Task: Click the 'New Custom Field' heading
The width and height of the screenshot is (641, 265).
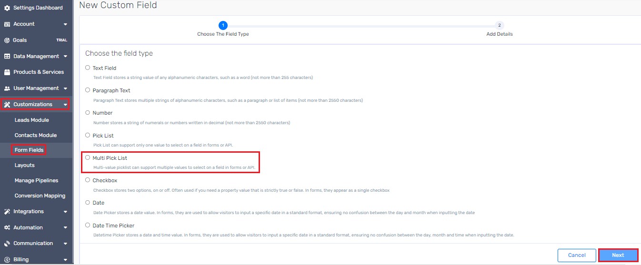Action: (x=118, y=5)
